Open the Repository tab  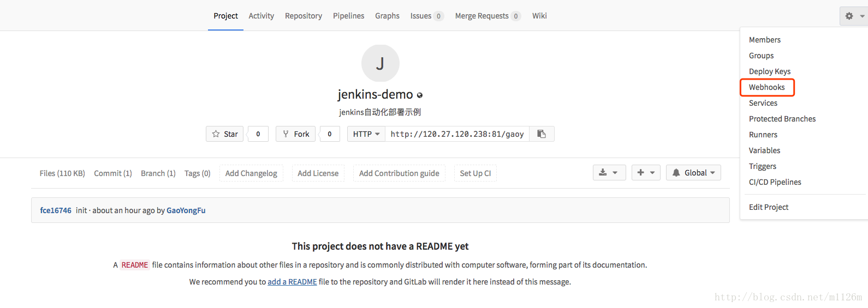[x=304, y=16]
